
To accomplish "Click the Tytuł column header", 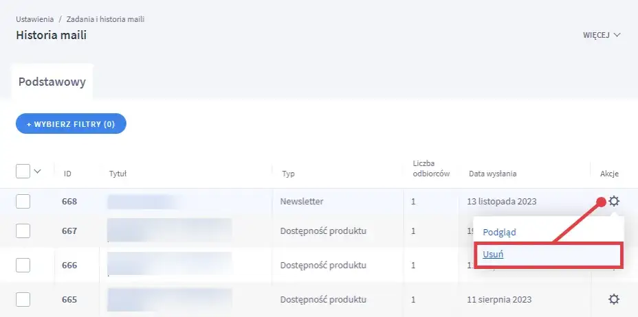I will 118,174.
